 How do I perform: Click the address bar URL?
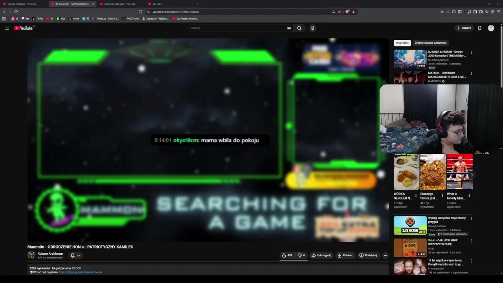click(176, 12)
